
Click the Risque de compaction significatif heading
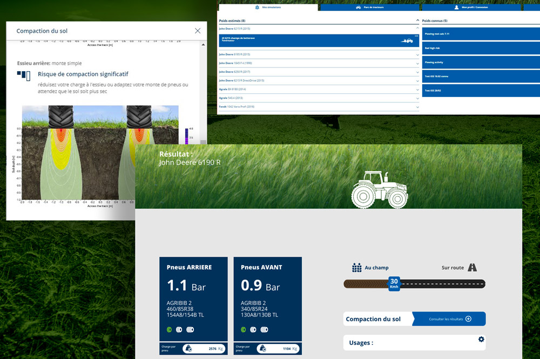click(x=83, y=74)
